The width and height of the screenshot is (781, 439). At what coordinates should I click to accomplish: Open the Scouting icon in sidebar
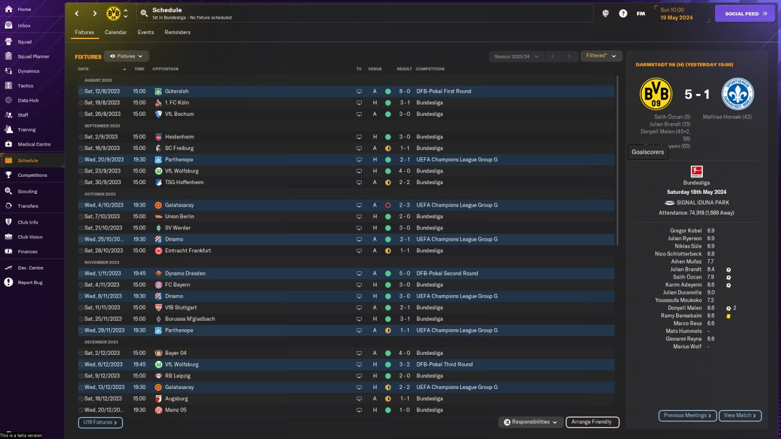pos(9,191)
